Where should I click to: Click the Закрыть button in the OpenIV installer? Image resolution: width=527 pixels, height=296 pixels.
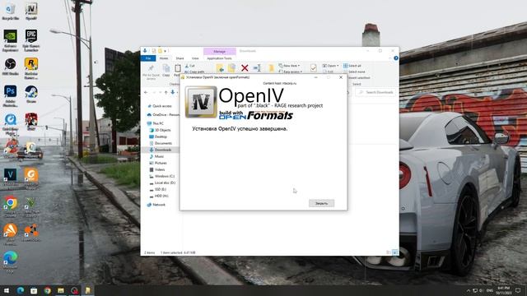321,203
